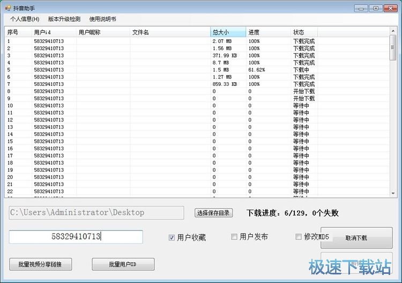Image resolution: width=402 pixels, height=283 pixels.
Task: Click the user id in row 17
Action: coord(49,156)
